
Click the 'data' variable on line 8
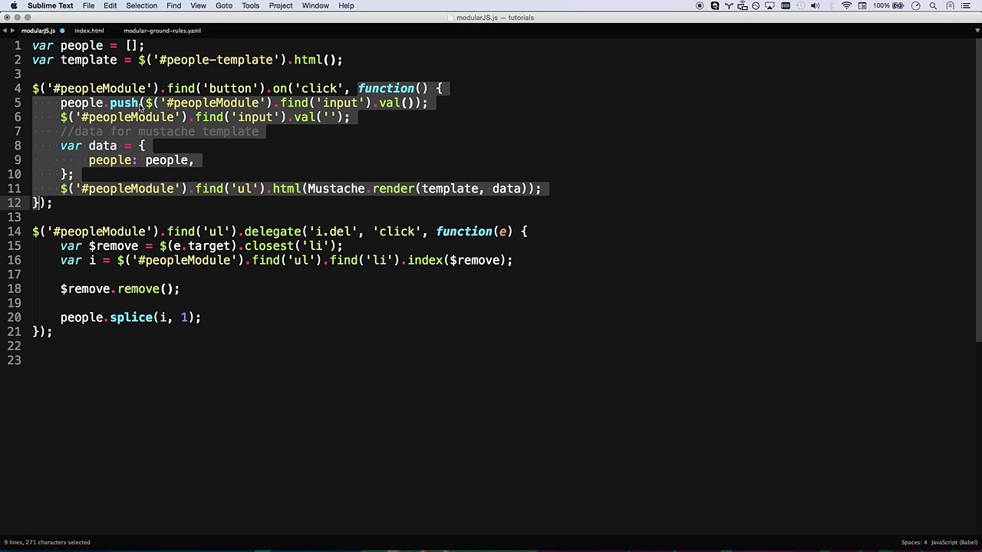pos(103,146)
